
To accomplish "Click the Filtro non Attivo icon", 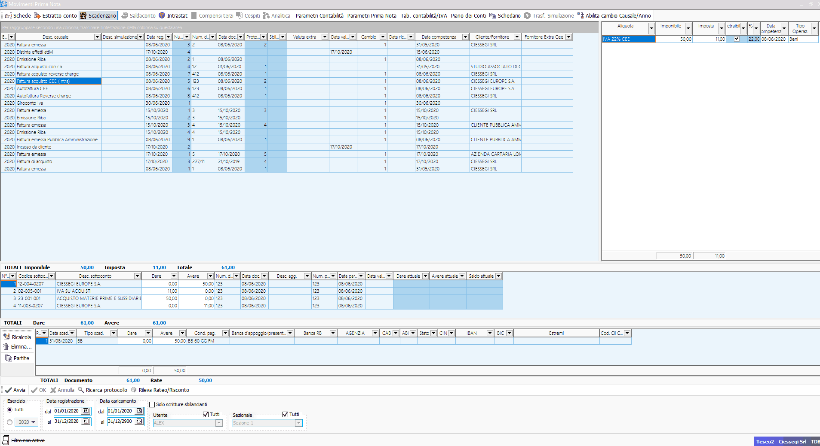I will point(6,440).
